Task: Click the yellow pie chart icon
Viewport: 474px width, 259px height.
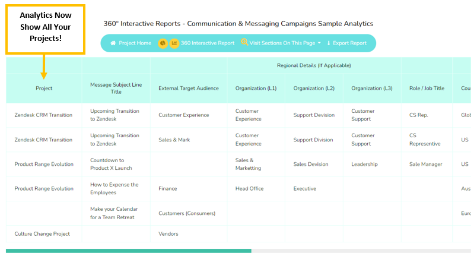Action: tap(163, 43)
